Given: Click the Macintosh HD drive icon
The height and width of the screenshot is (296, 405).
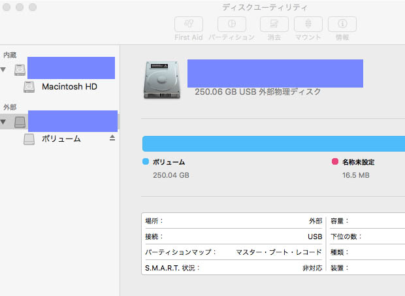Looking at the screenshot, I should [x=29, y=86].
